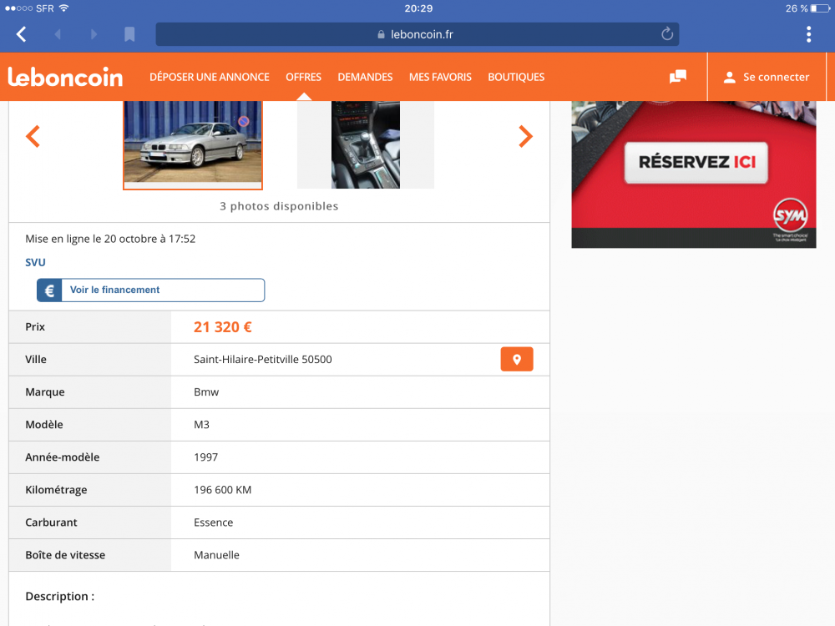
Task: Show next photo with right orange chevron
Action: pos(525,136)
